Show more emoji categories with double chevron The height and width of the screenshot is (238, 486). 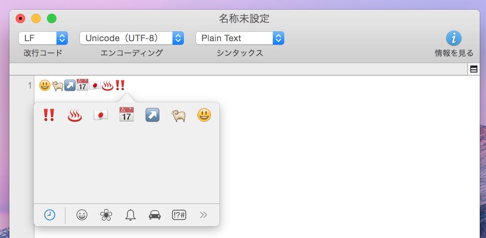[203, 215]
